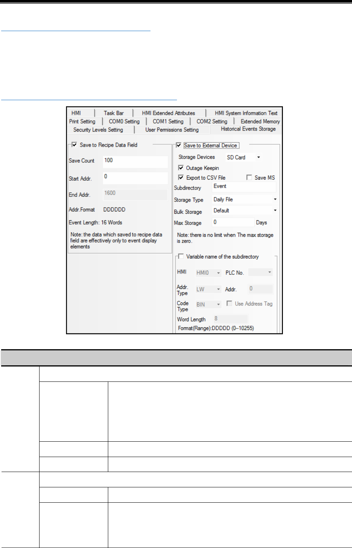This screenshot has height=548, width=352.
Task: Enable the Save MS checkbox
Action: [250, 178]
